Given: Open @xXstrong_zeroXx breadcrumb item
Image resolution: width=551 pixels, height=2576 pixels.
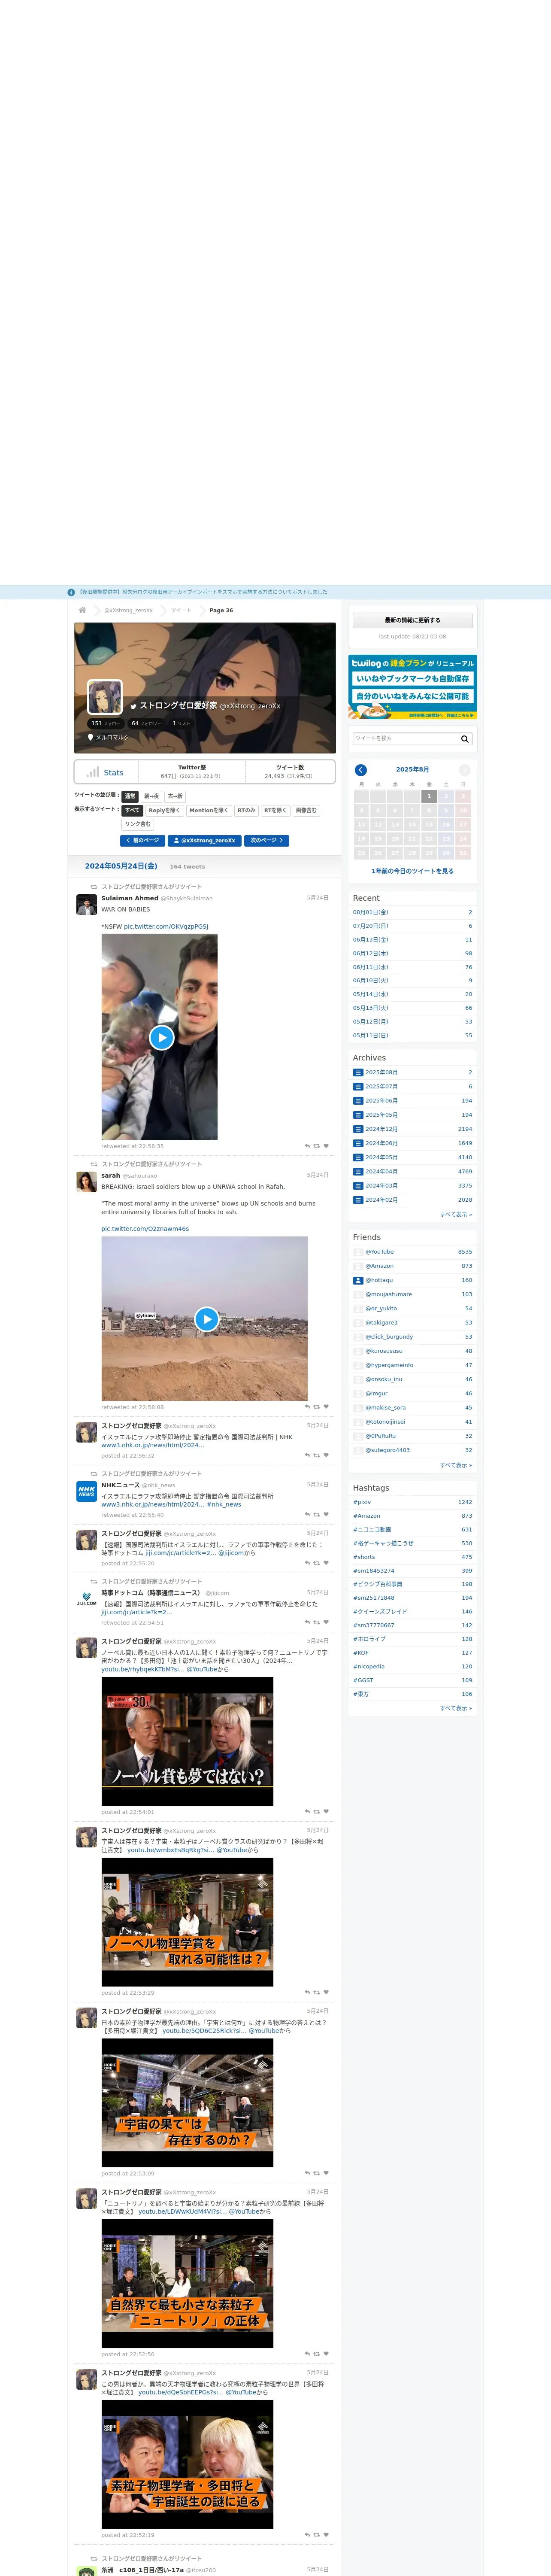Looking at the screenshot, I should (129, 610).
